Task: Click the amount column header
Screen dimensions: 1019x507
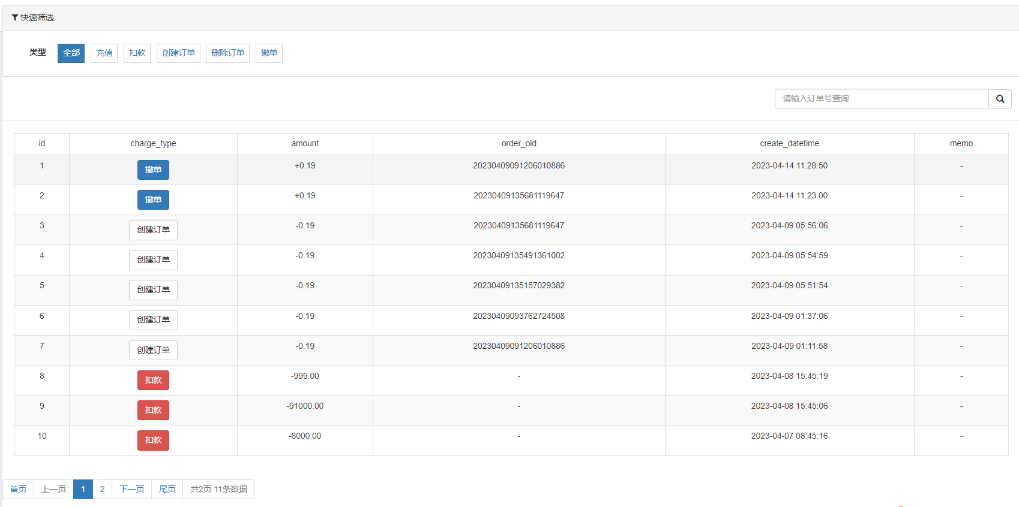Action: pyautogui.click(x=305, y=144)
